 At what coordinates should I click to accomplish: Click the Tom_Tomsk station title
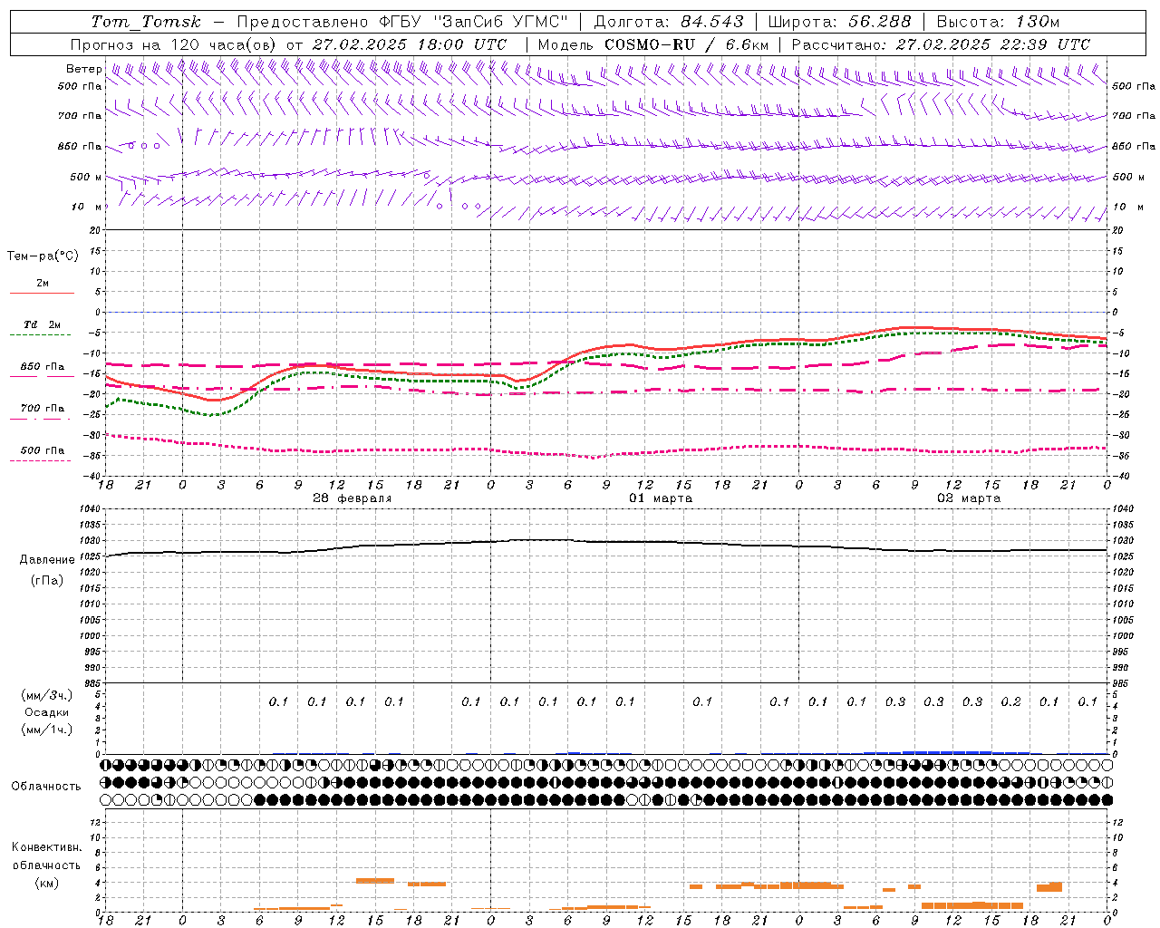[x=146, y=22]
